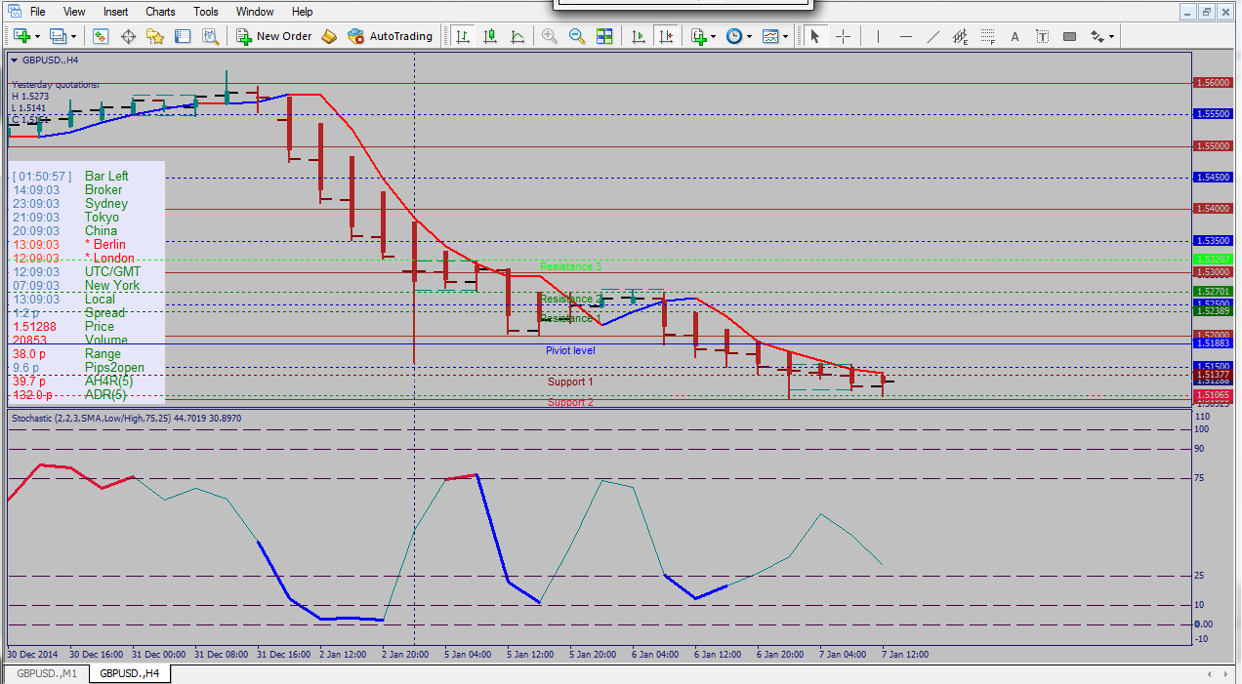Click the 1.51377 current price label

1212,374
